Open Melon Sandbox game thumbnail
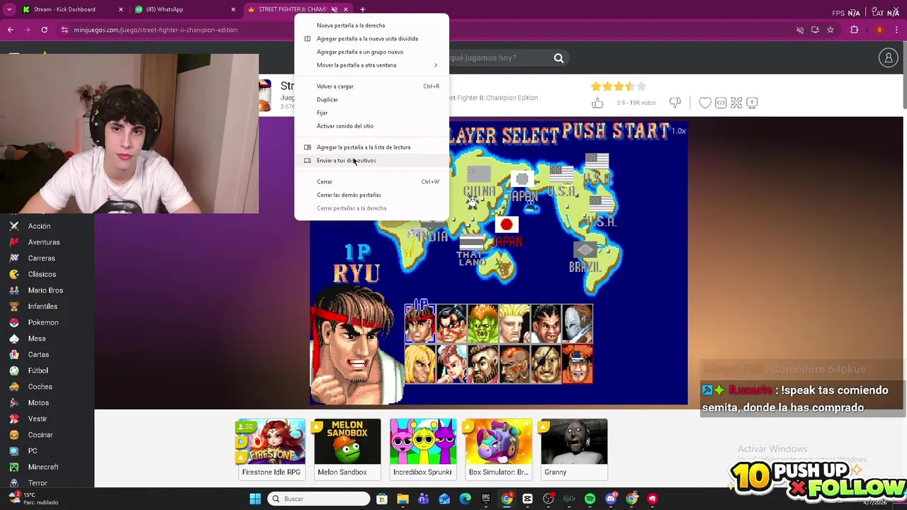 [x=347, y=448]
